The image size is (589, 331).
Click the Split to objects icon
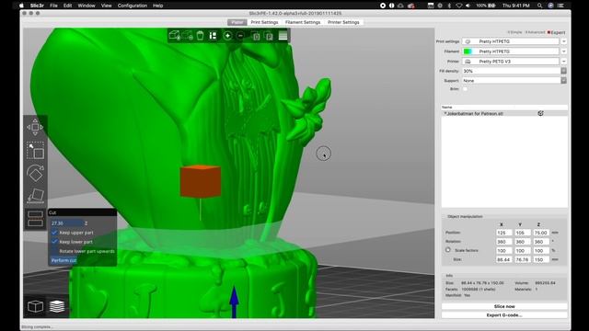coord(256,36)
